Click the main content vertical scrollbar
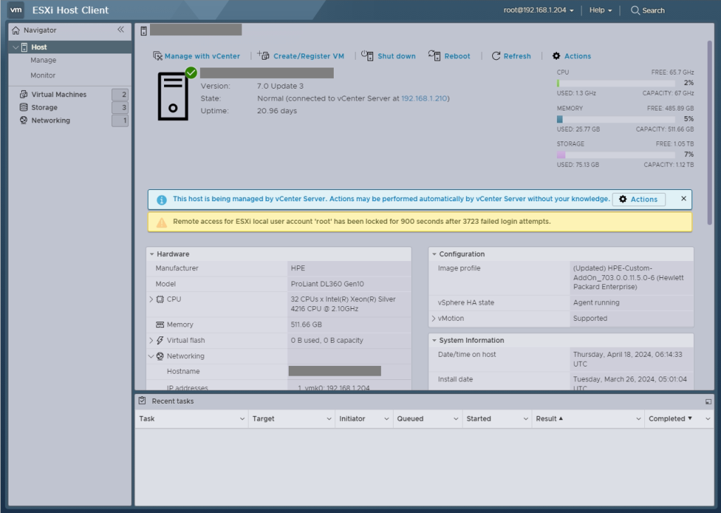Viewport: 721px width, 513px height. [x=709, y=132]
